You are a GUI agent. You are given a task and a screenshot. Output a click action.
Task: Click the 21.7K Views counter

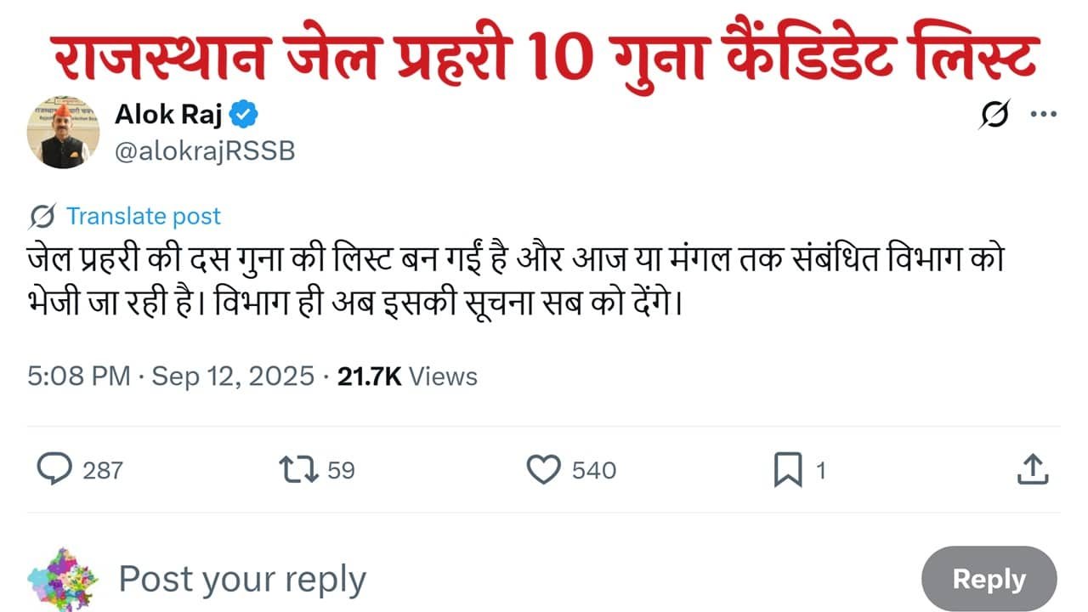coord(407,376)
